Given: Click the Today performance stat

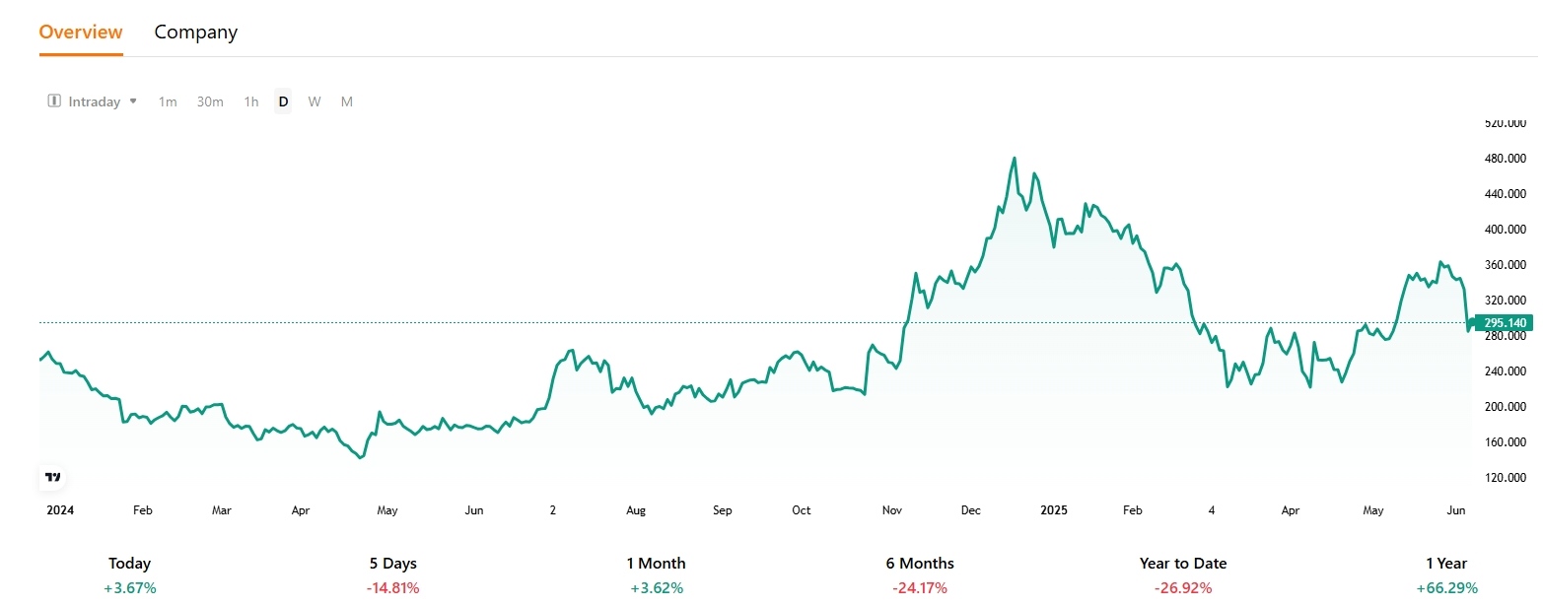Looking at the screenshot, I should pos(130,575).
